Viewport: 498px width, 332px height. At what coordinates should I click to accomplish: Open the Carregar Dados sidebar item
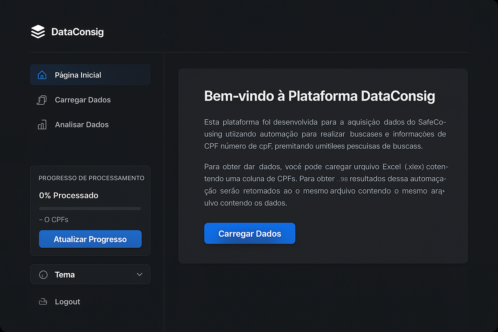(x=83, y=100)
